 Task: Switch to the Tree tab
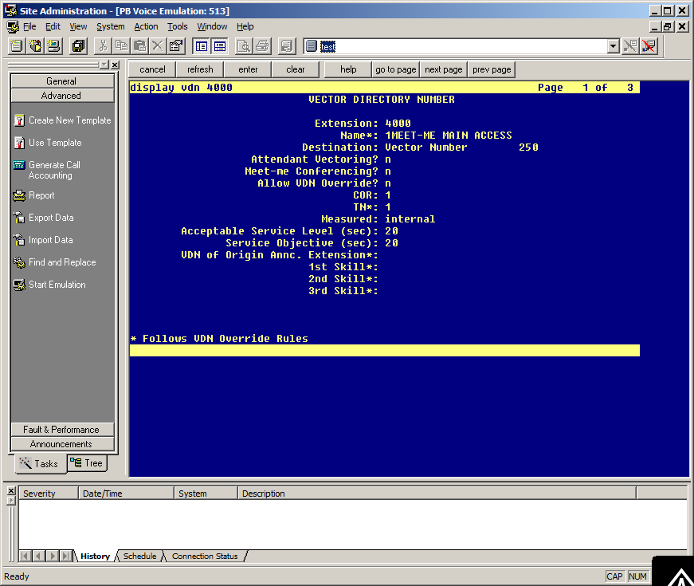click(x=87, y=463)
